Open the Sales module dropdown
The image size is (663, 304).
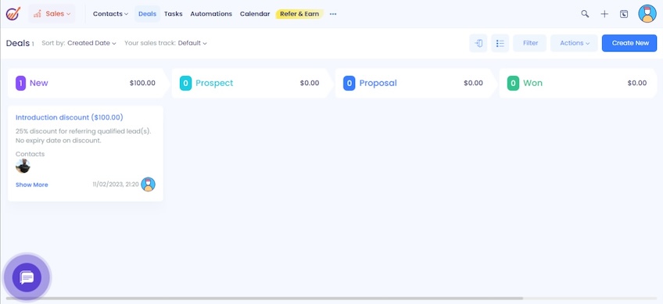pos(52,13)
